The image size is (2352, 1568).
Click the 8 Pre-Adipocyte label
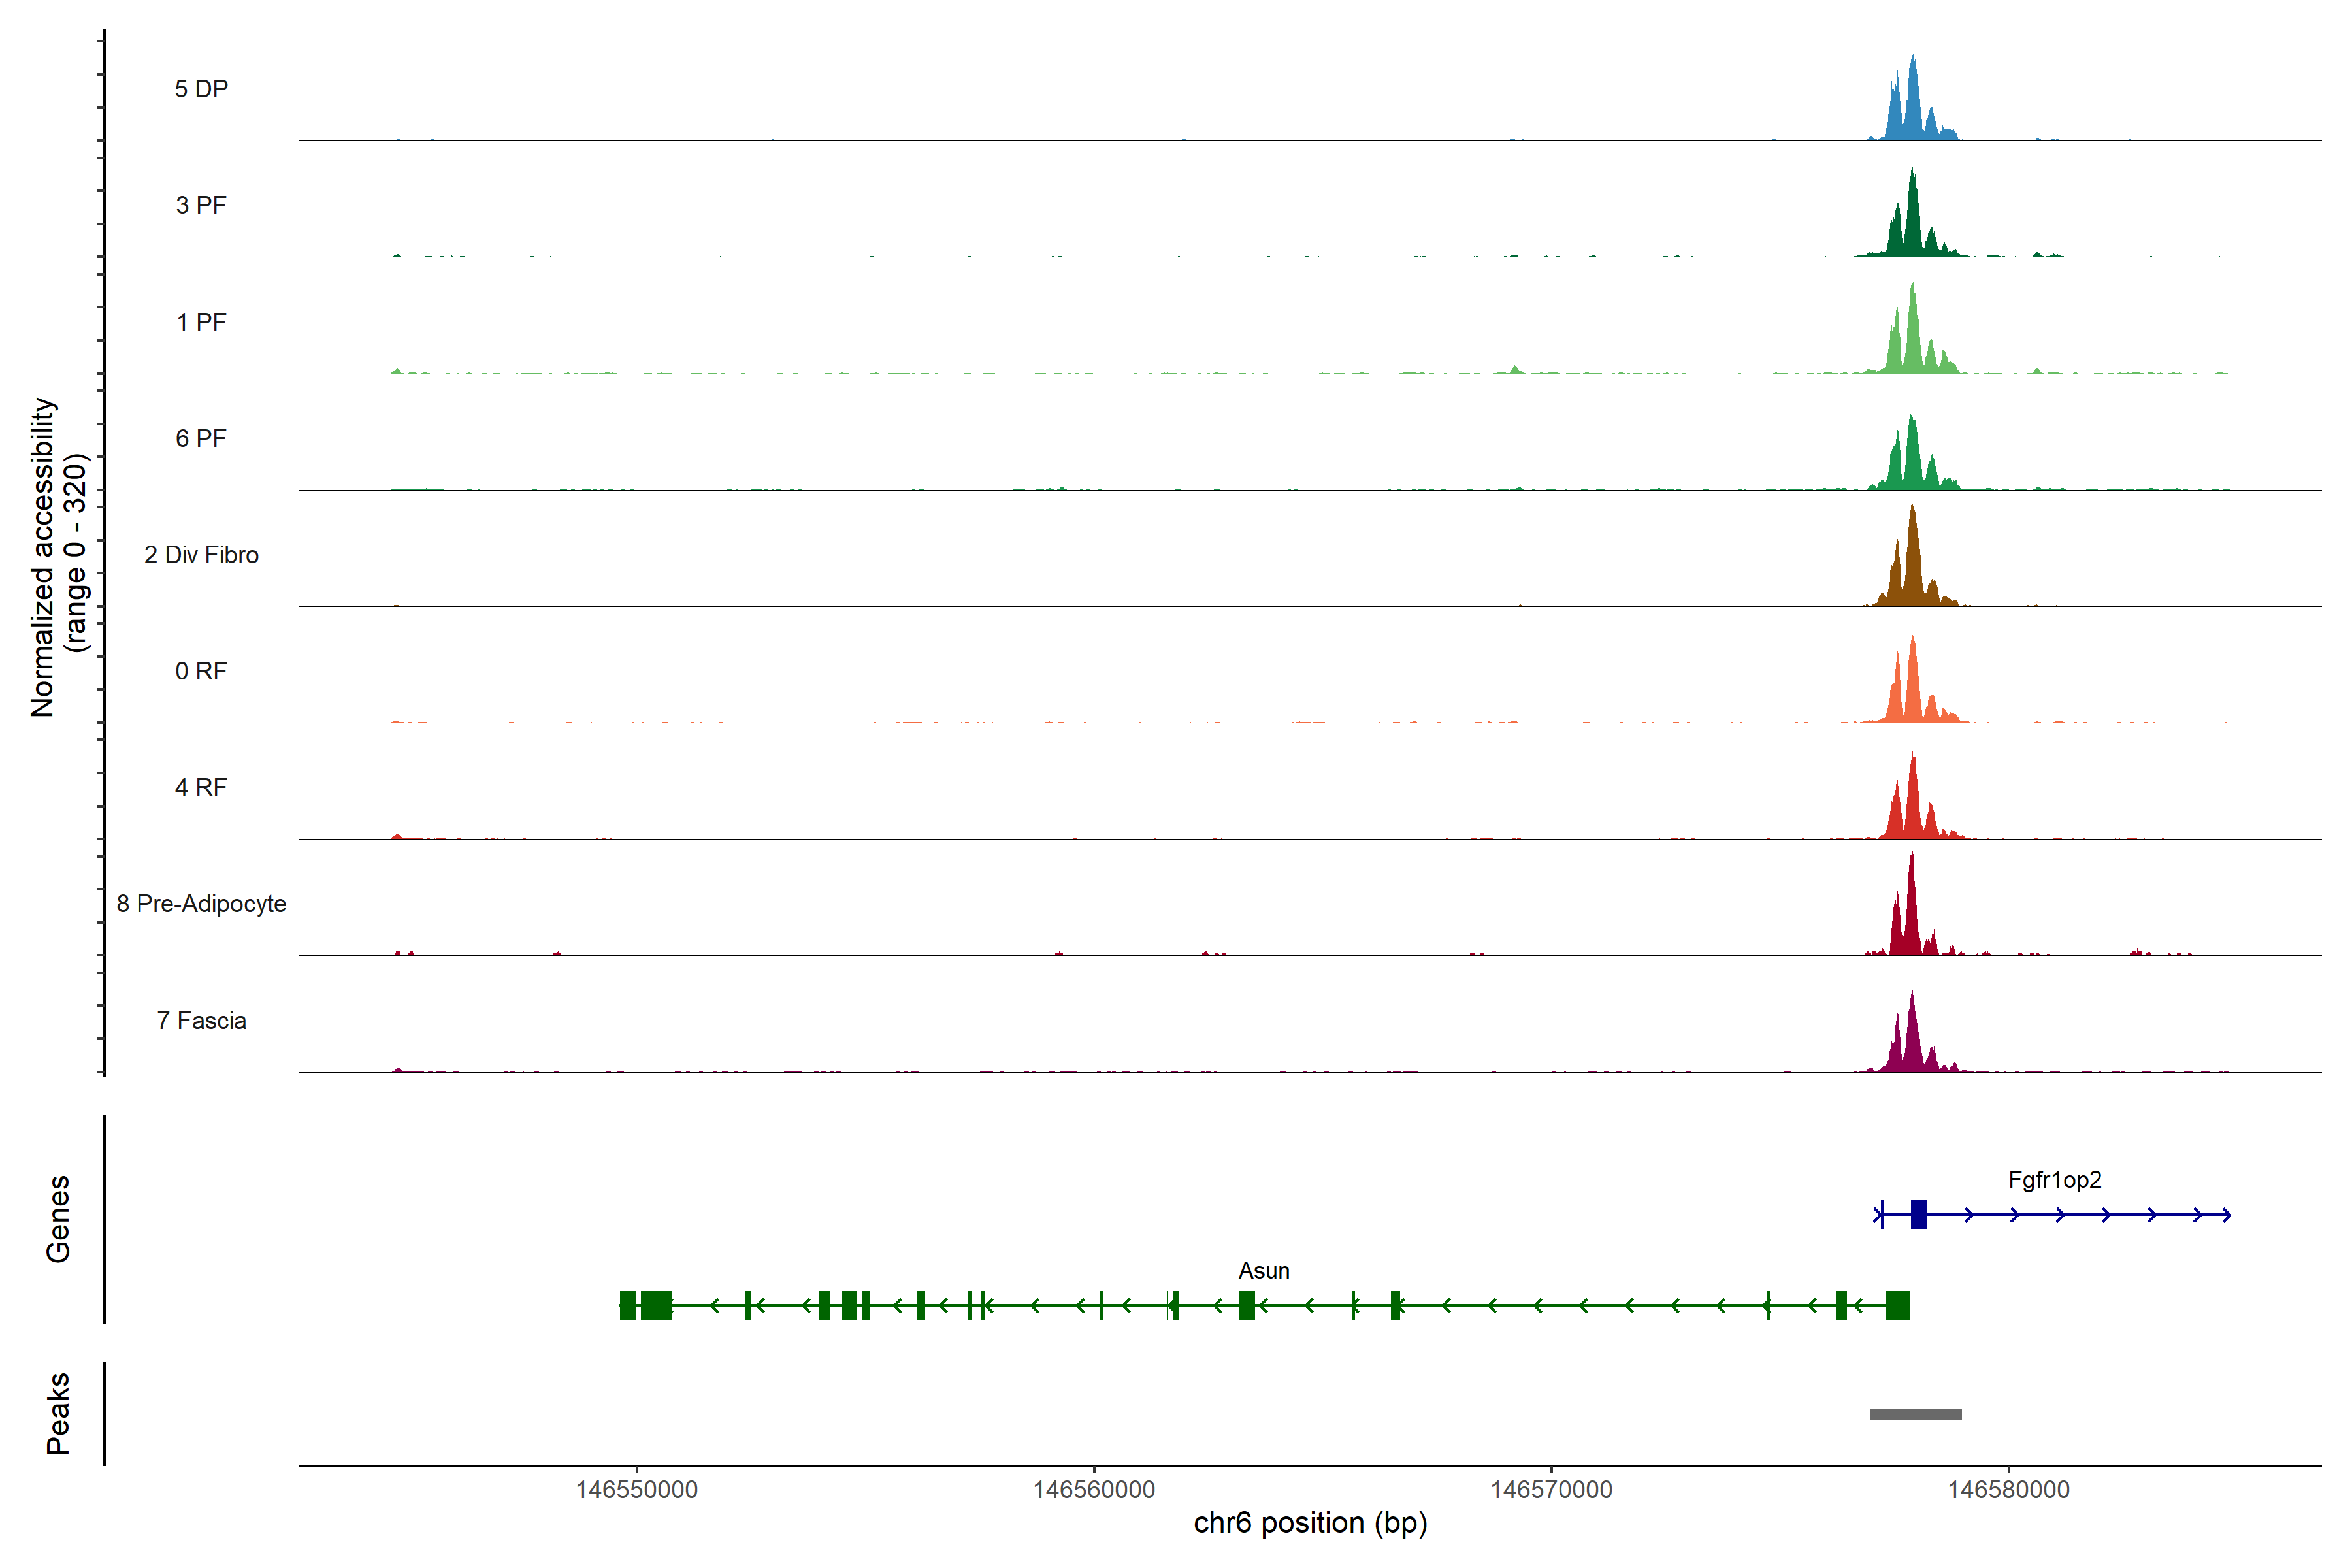coord(201,904)
